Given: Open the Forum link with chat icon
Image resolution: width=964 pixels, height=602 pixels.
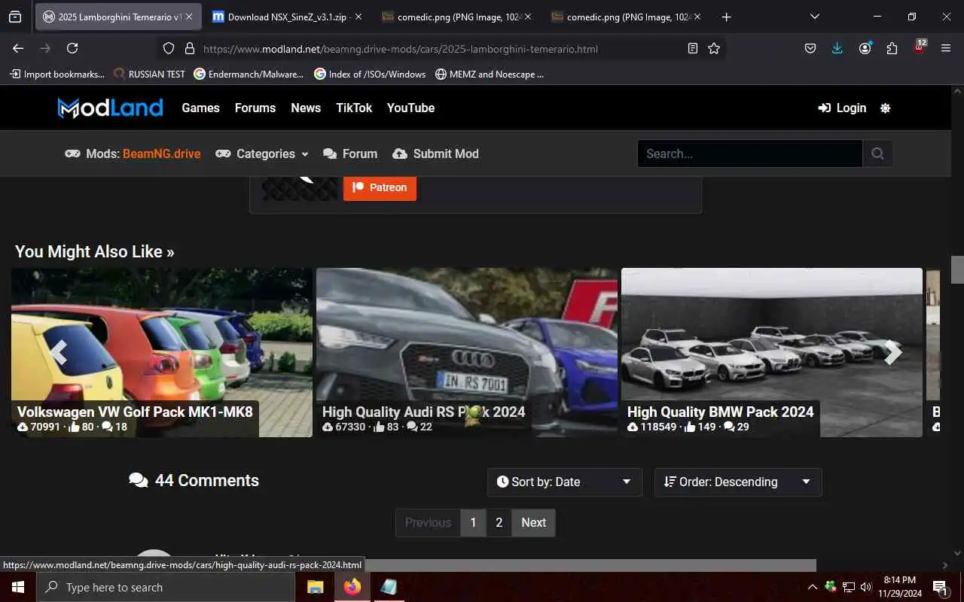Looking at the screenshot, I should (x=350, y=154).
